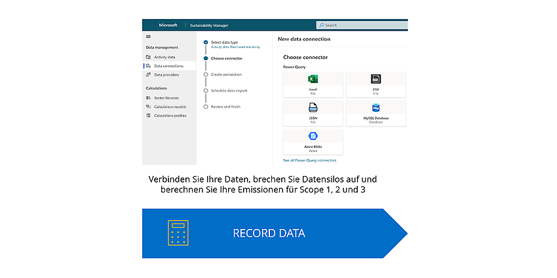Viewport: 557px width, 278px height.
Task: Select the Azure Blobs connector icon
Action: 313,136
